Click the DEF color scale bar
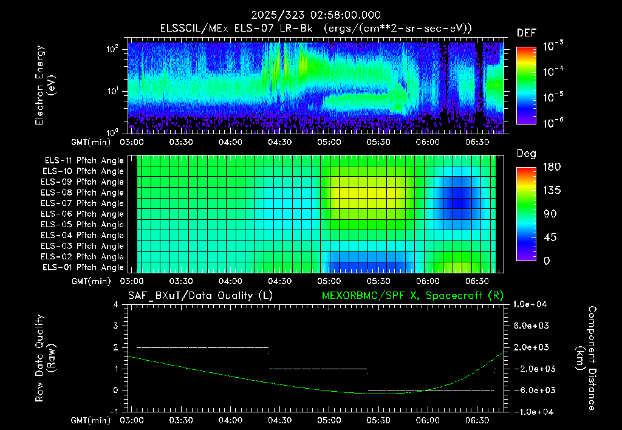Viewport: 622px width, 430px height. click(527, 86)
